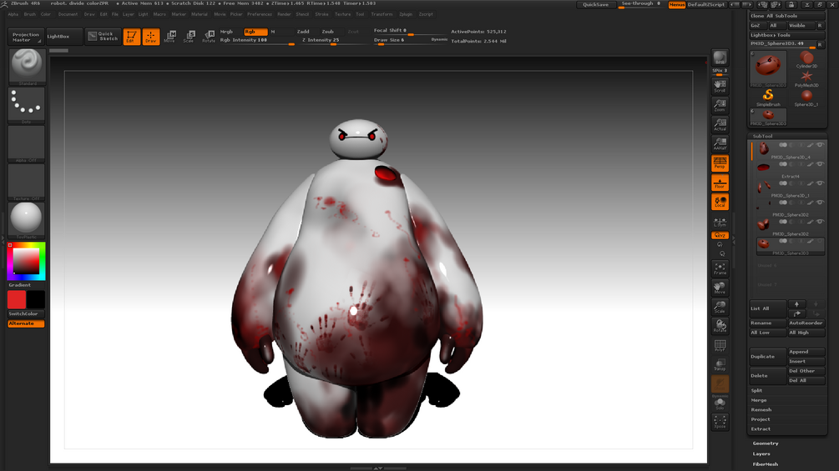
Task: Click the Duplicate subtool button
Action: (768, 357)
